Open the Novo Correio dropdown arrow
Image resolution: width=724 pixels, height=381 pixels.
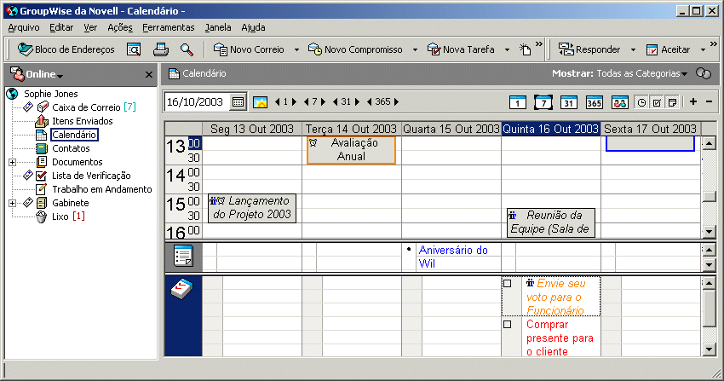pos(296,50)
